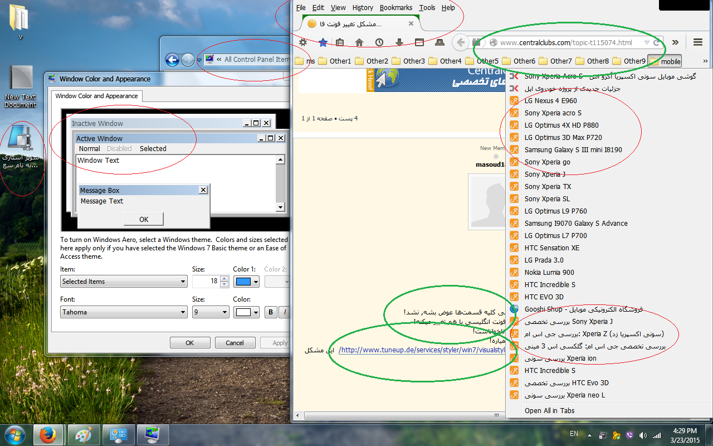This screenshot has height=446, width=713.
Task: Open Sony Xperia SL bookmark
Action: (x=609, y=199)
